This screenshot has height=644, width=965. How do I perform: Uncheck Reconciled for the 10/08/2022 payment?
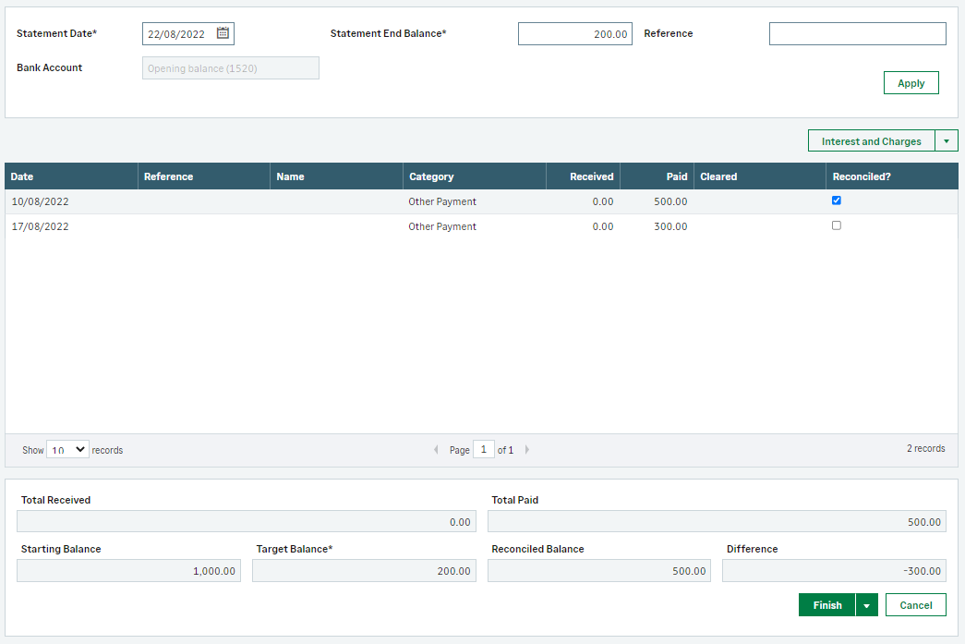tap(837, 200)
